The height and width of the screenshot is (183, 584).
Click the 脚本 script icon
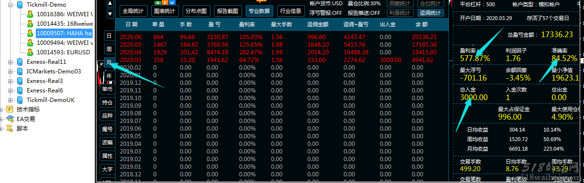(x=10, y=129)
